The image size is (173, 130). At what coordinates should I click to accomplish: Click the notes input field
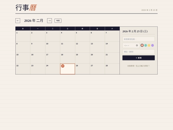click(x=138, y=52)
